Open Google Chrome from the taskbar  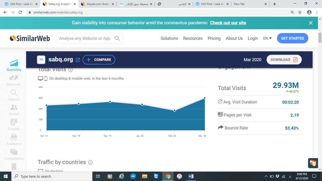(168, 176)
